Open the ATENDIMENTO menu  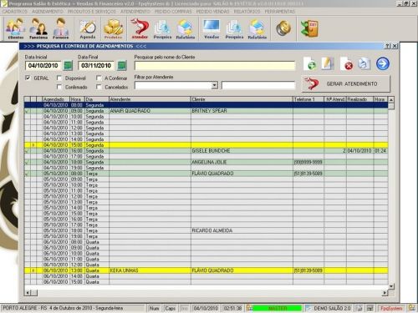click(x=135, y=12)
